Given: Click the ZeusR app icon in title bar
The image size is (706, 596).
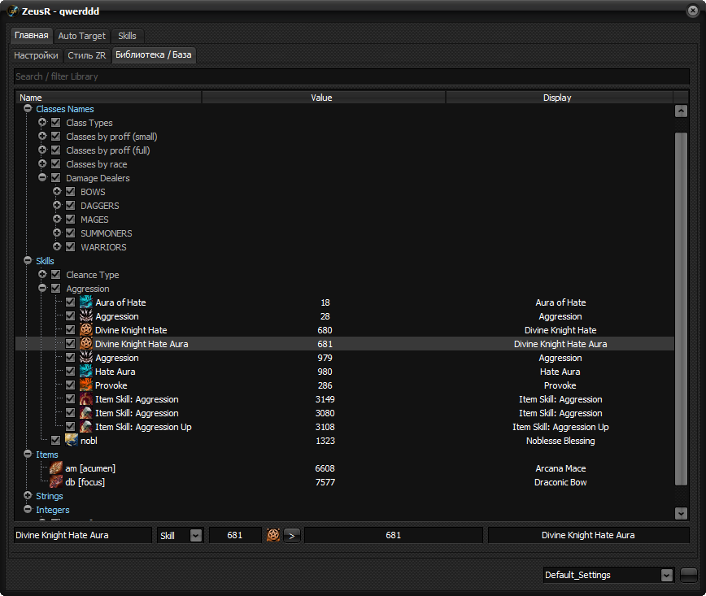Looking at the screenshot, I should pyautogui.click(x=14, y=11).
